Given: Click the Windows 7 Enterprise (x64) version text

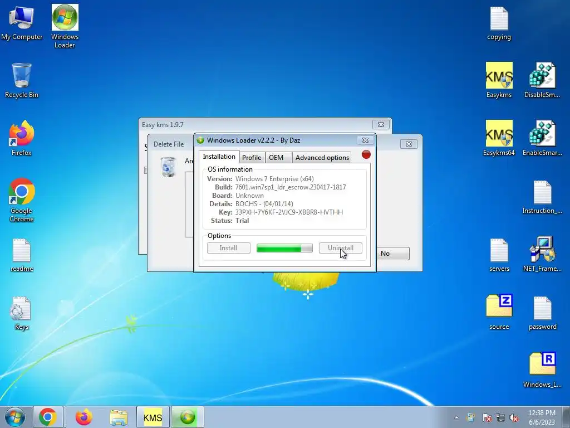Looking at the screenshot, I should click(x=274, y=179).
